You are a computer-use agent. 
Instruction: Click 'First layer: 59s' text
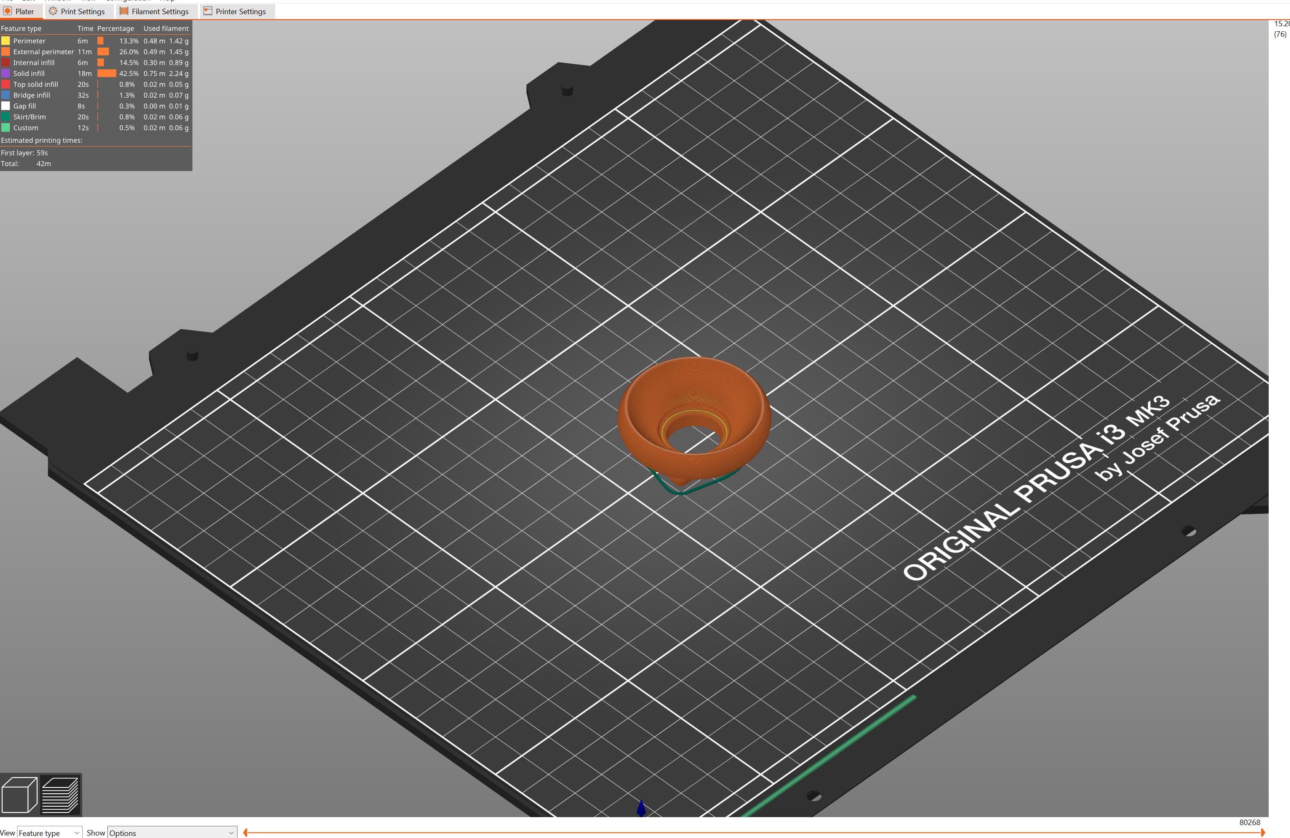(x=24, y=153)
